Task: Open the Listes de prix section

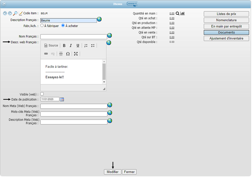Action: [226, 14]
